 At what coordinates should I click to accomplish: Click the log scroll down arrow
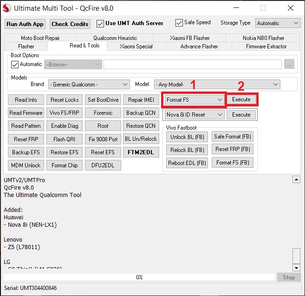(296, 268)
